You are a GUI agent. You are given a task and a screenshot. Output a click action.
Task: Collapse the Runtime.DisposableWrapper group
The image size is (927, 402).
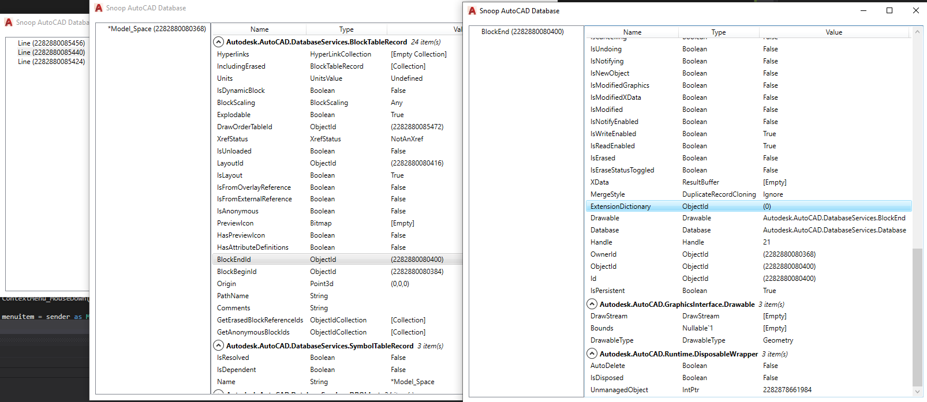coord(592,354)
